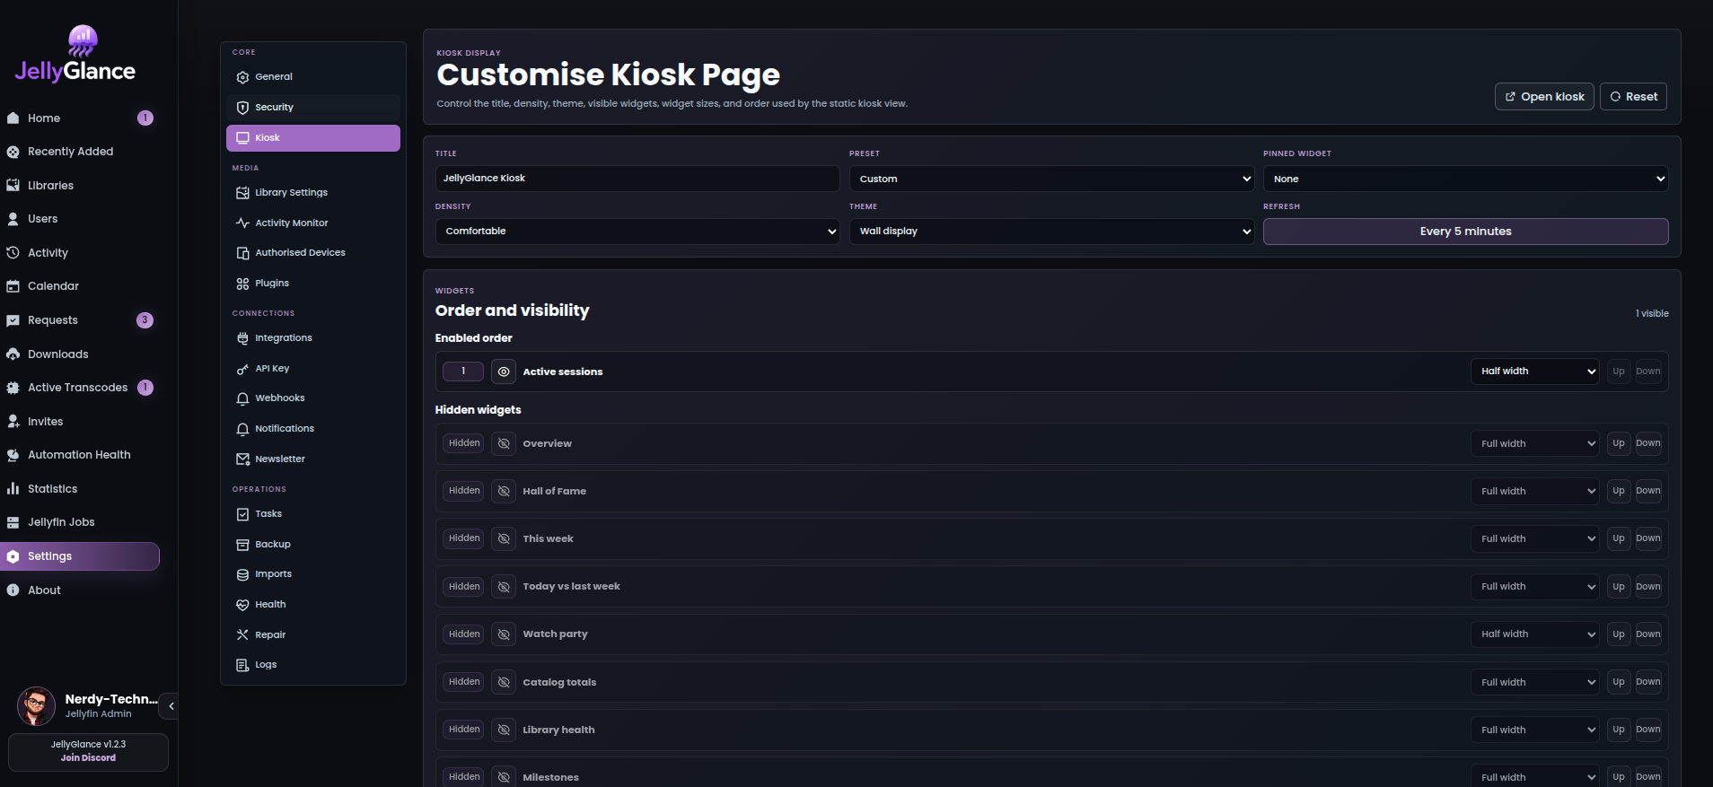Click the Open kiosk button
Viewport: 1713px width, 787px height.
1544,97
